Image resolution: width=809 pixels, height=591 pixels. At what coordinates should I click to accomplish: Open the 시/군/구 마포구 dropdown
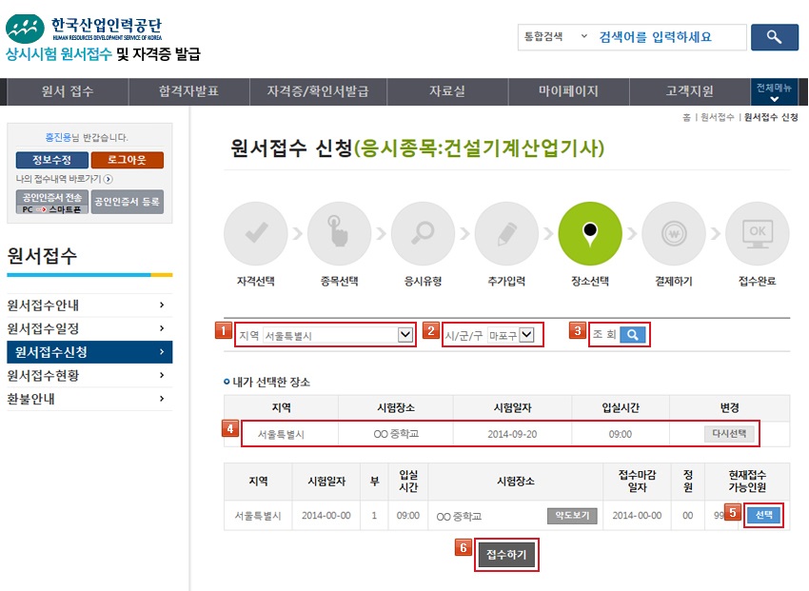pos(526,335)
